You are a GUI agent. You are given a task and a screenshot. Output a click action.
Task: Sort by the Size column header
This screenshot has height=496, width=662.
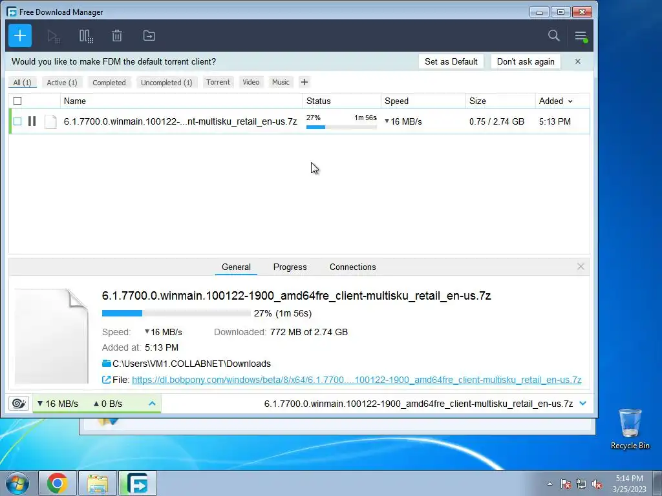pos(501,101)
